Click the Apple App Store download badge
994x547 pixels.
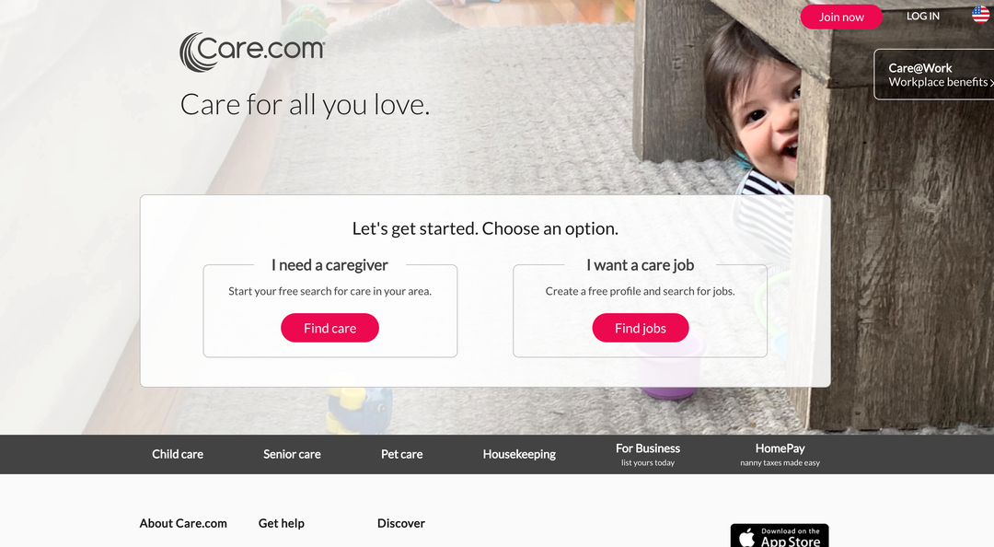(780, 535)
